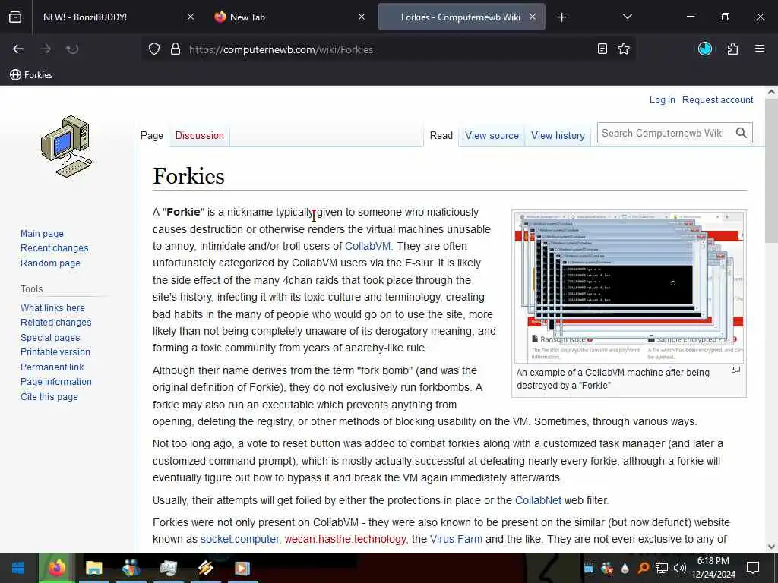
Task: Open the orange media player taskbar icon
Action: point(242,568)
